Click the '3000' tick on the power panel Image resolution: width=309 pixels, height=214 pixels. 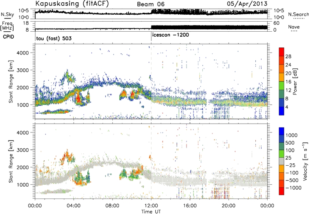(x=23, y=70)
